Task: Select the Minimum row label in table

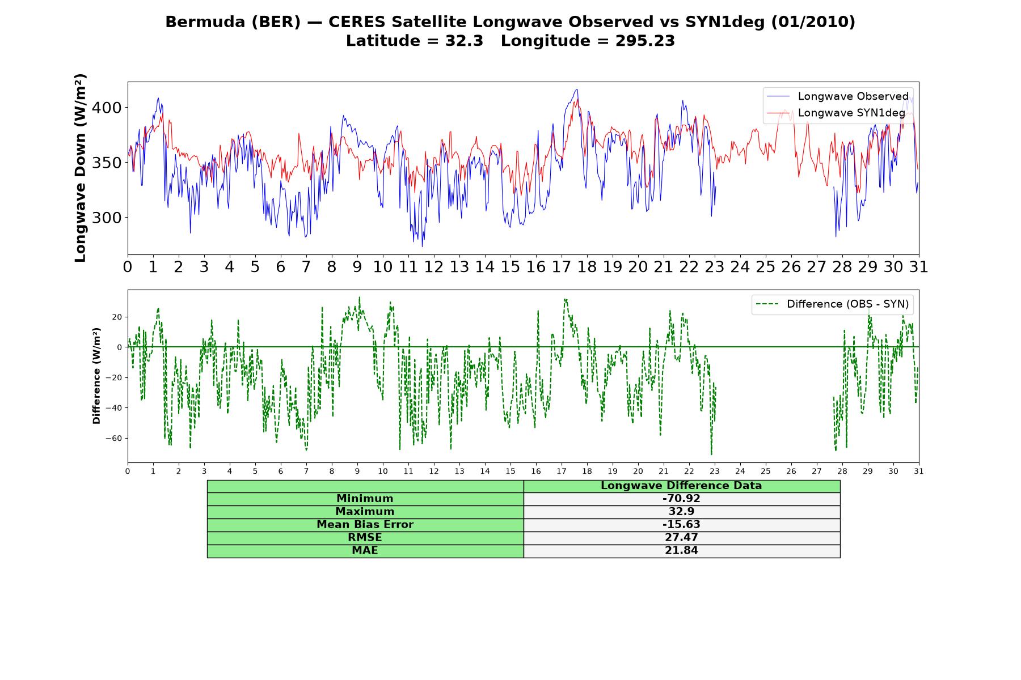Action: [x=365, y=499]
